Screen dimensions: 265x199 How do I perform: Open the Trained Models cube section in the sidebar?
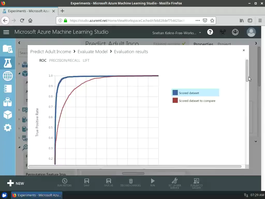click(8, 115)
